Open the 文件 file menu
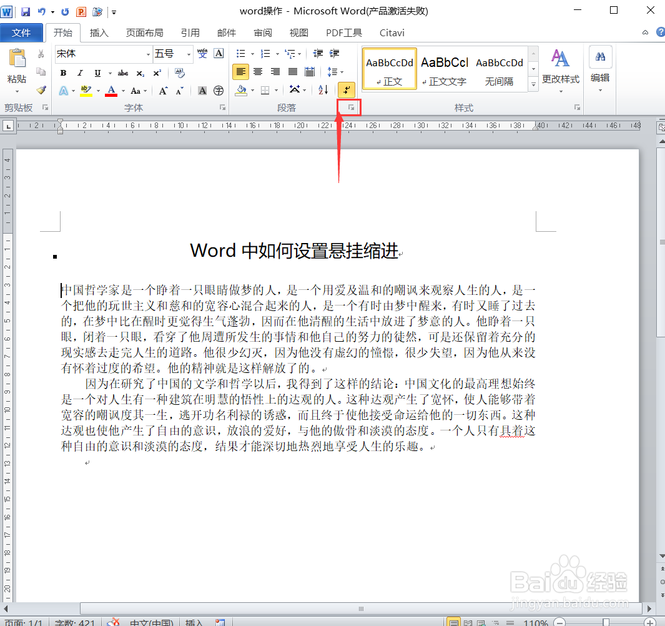The height and width of the screenshot is (626, 665). pos(21,32)
